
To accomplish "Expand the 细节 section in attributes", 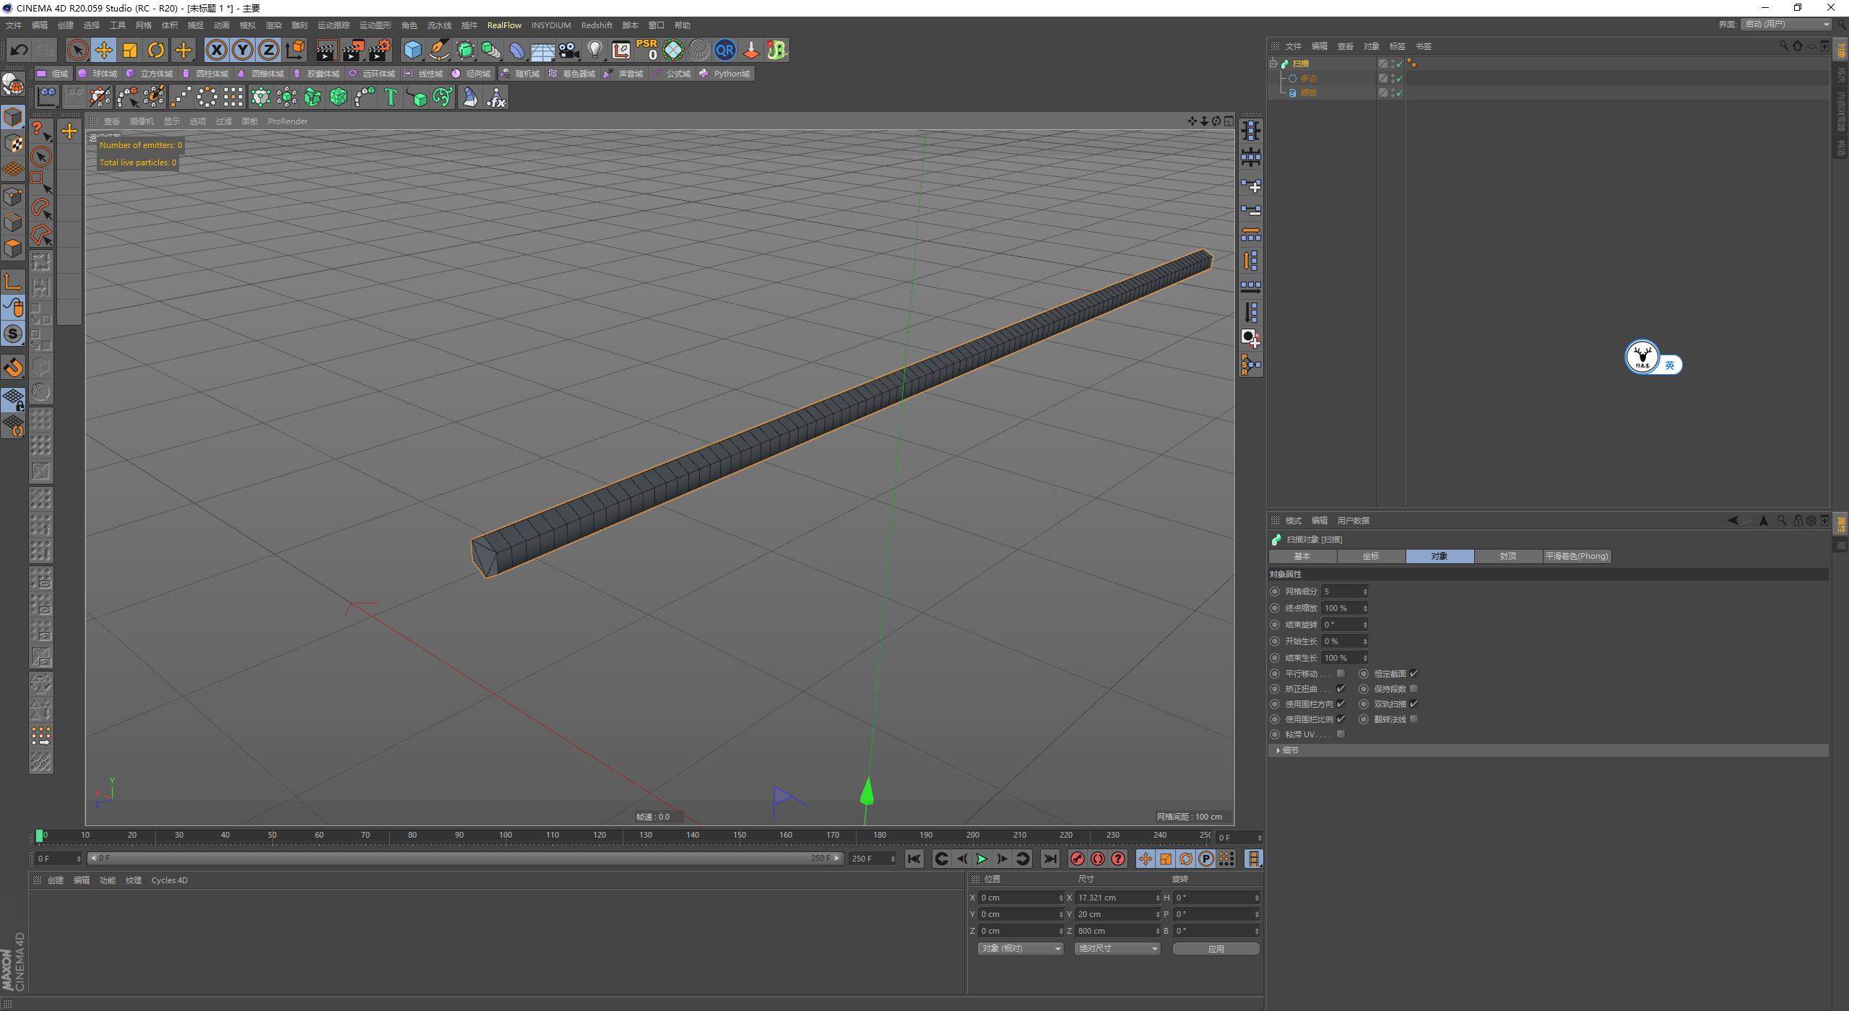I will click(1290, 750).
